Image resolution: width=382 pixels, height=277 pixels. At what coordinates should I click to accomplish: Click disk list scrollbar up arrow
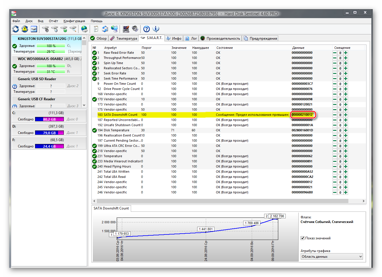[x=84, y=38]
